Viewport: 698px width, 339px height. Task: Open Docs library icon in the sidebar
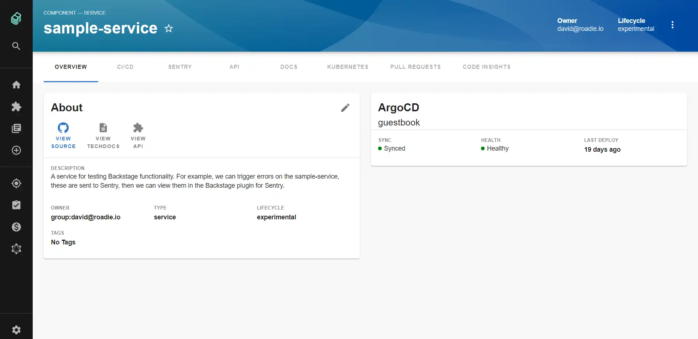click(x=16, y=128)
